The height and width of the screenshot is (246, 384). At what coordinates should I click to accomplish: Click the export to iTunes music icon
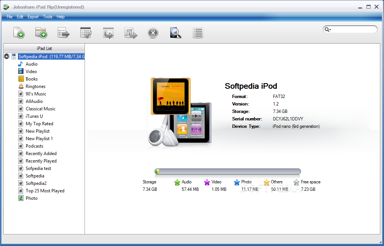coord(131,33)
